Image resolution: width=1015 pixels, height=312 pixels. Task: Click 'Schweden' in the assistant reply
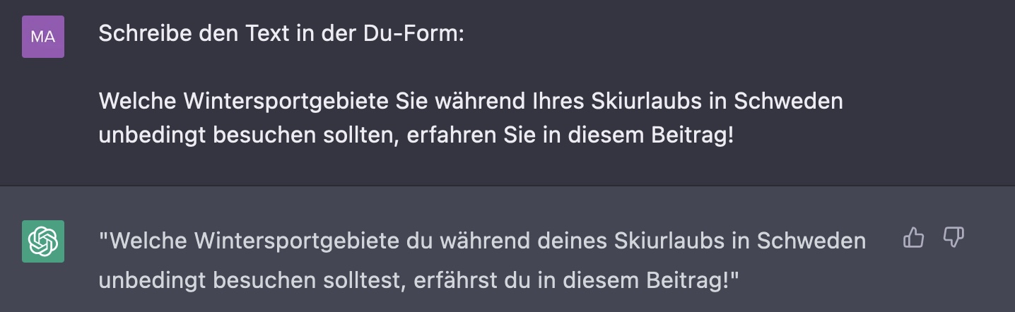pyautogui.click(x=811, y=241)
